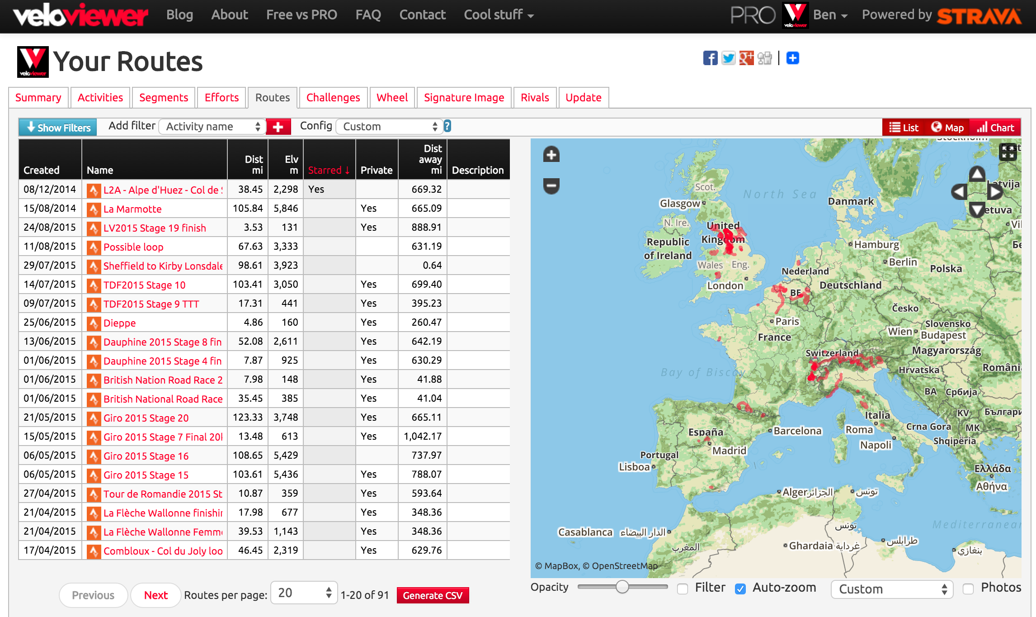
Task: Open the Rivals tab
Action: click(x=535, y=98)
